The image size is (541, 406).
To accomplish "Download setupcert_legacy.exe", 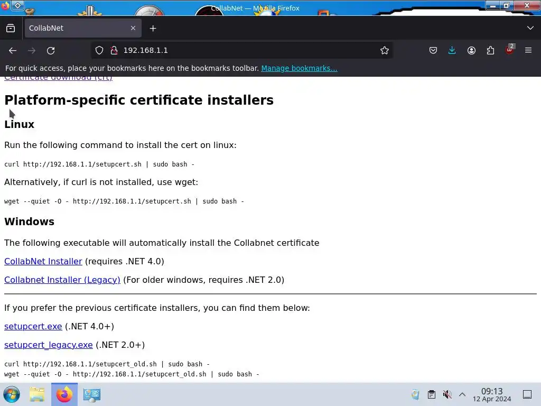I will [48, 345].
